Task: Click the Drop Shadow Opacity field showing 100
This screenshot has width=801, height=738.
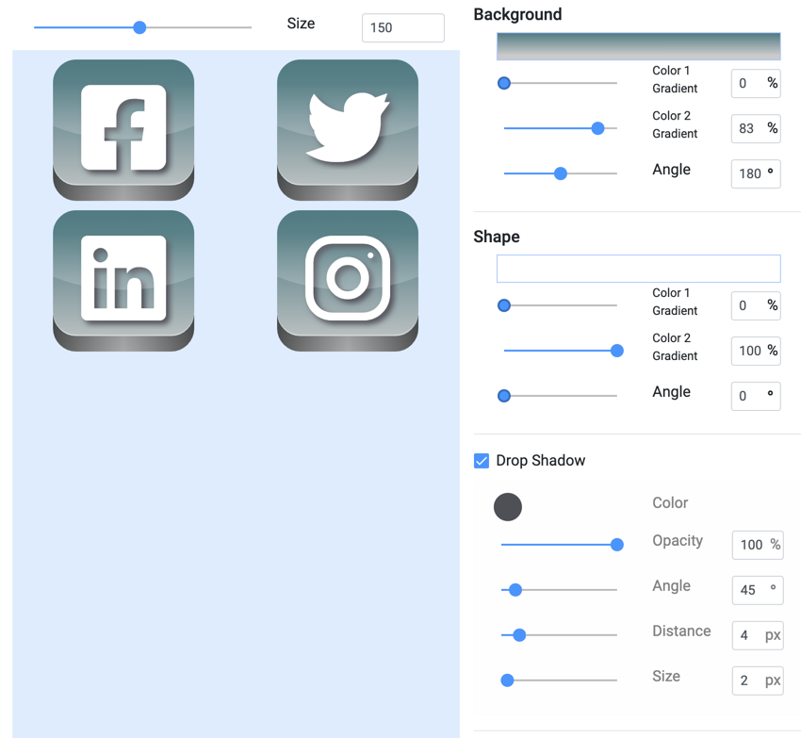Action: tap(758, 546)
